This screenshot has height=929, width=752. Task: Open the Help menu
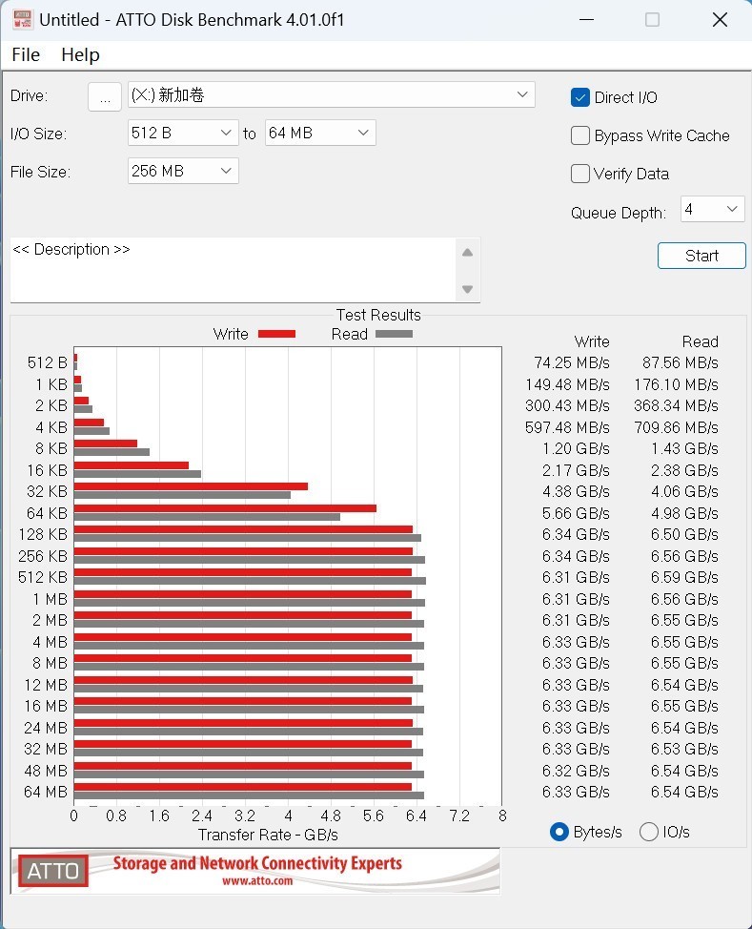(x=80, y=54)
